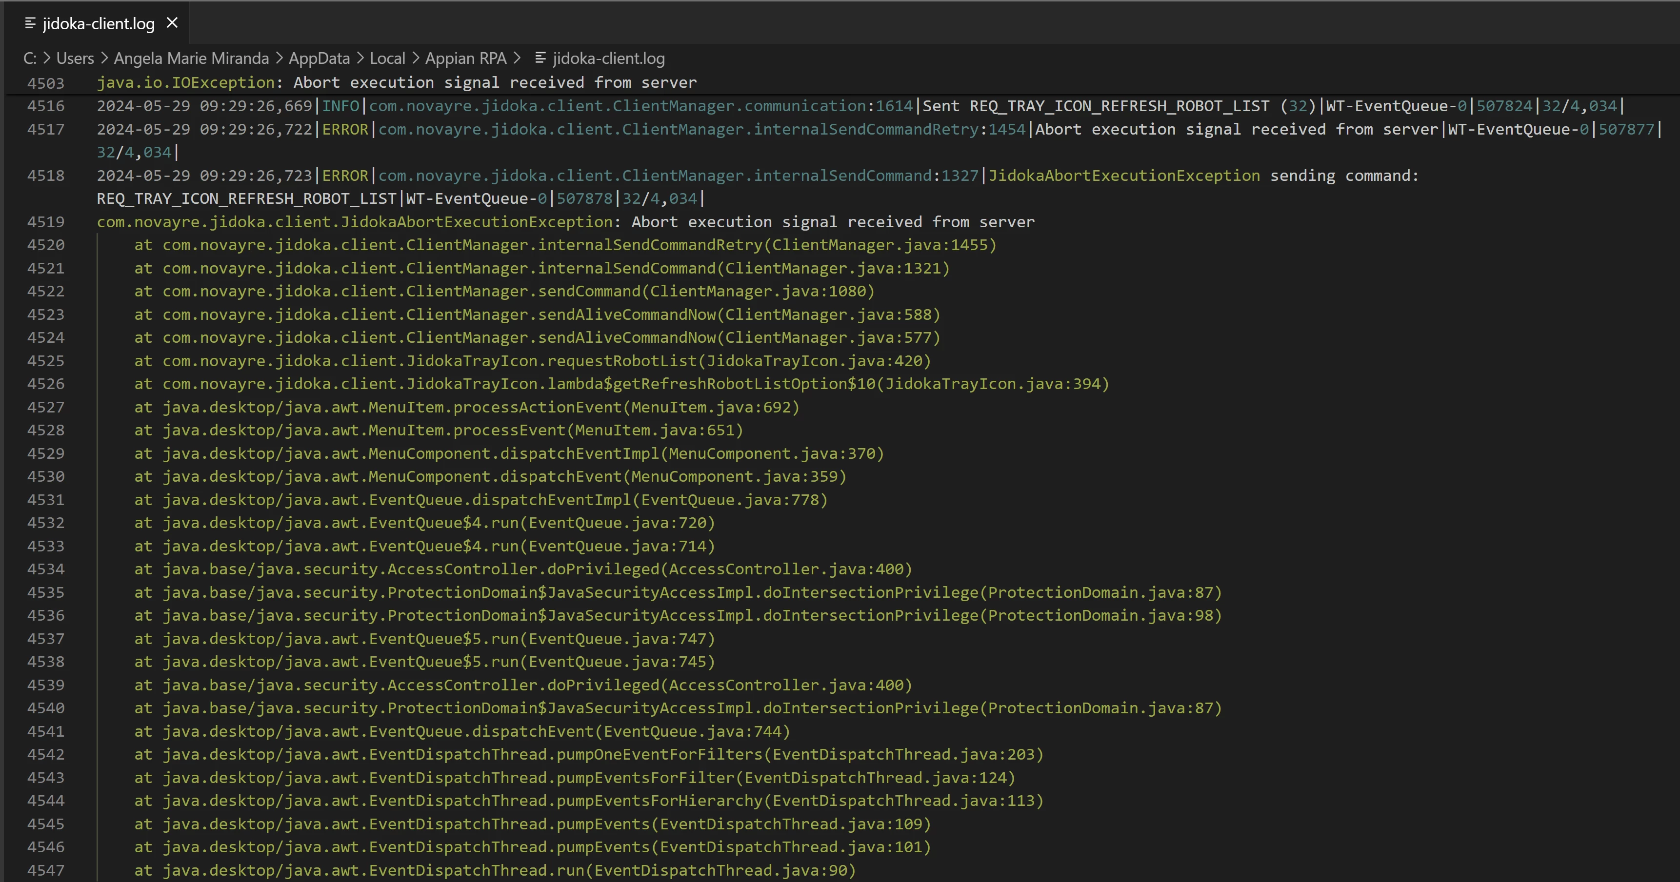The width and height of the screenshot is (1680, 882).
Task: Click 'EventQueue.java:745' on line 4538
Action: click(x=622, y=662)
